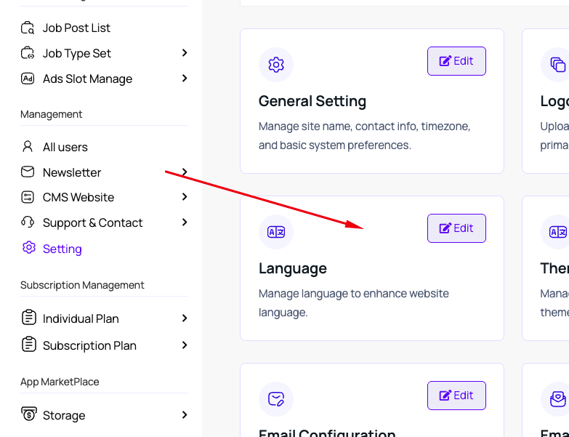This screenshot has height=437, width=569.
Task: Click the Support & Contact headset icon
Action: point(28,222)
